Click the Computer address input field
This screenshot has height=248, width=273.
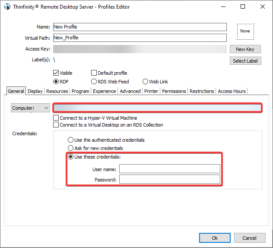tap(157, 108)
